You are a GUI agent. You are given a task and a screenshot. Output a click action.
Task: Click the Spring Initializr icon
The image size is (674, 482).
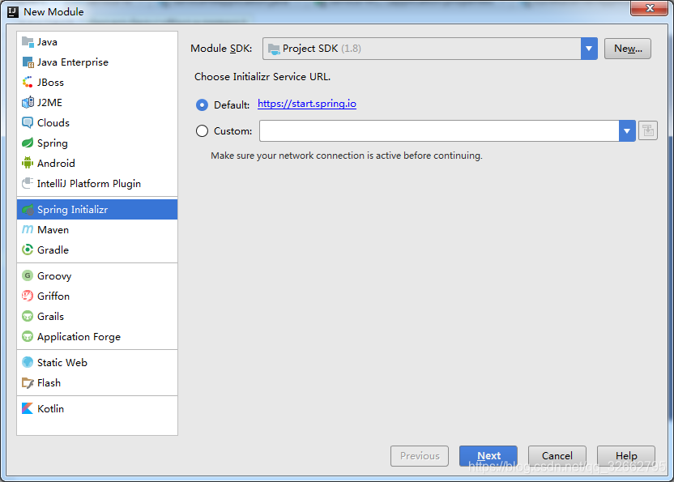pos(28,210)
